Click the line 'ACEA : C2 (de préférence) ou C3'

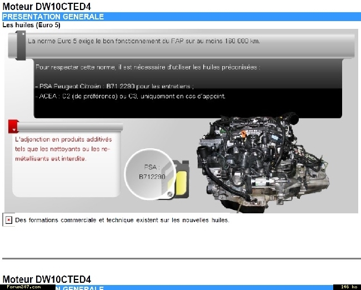click(x=131, y=96)
